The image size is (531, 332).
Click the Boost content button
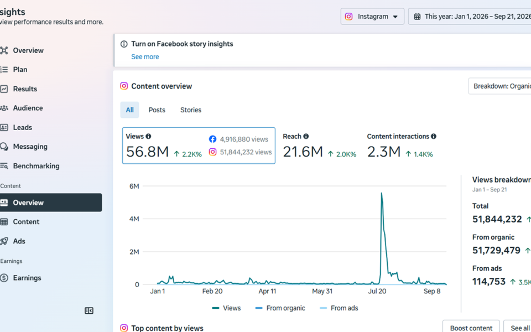471,328
